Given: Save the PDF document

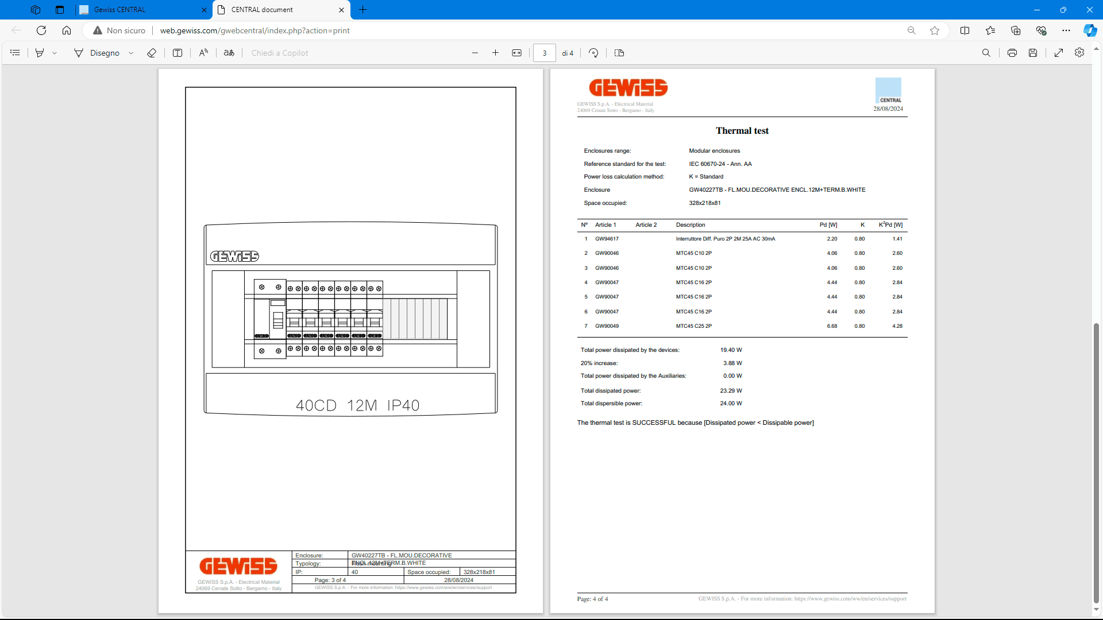Looking at the screenshot, I should pyautogui.click(x=1033, y=53).
